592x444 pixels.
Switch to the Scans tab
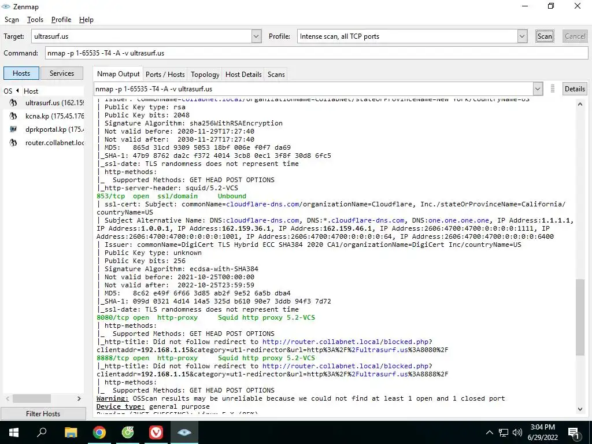click(276, 75)
